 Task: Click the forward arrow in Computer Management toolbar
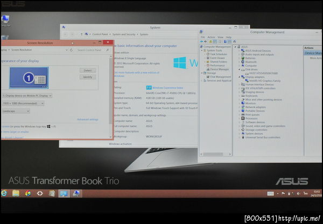[205, 41]
